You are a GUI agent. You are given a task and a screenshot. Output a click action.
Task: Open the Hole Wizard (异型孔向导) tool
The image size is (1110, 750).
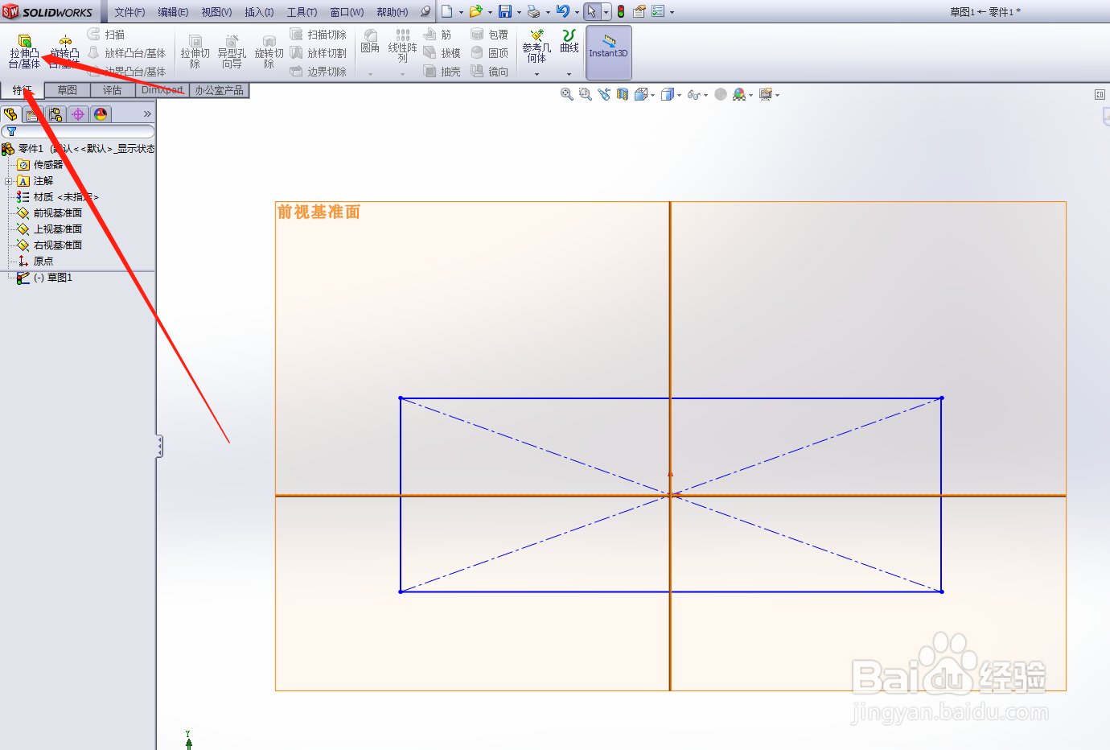coord(232,52)
